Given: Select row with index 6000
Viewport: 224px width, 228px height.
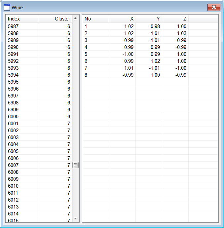Looking at the screenshot, I should (x=39, y=116).
